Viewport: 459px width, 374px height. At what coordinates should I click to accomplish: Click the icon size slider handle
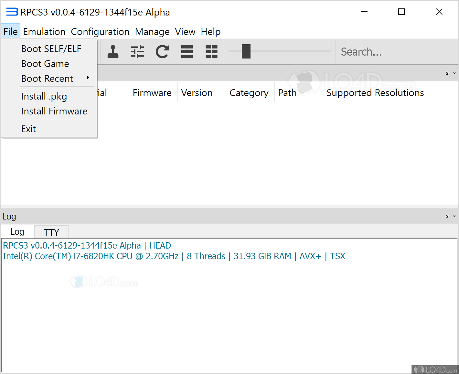[x=246, y=51]
